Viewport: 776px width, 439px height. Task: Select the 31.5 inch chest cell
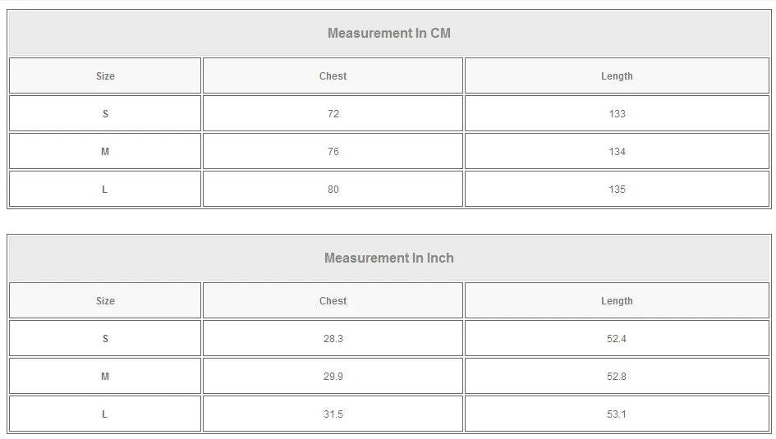333,414
